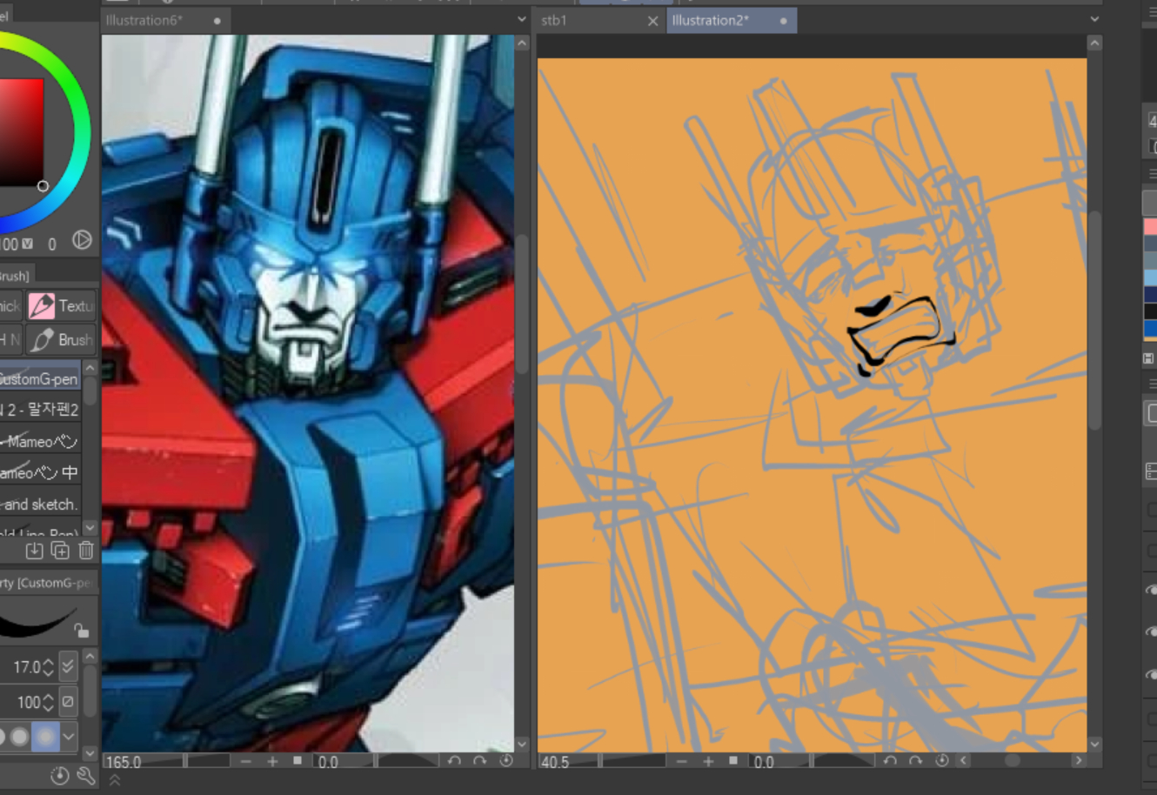
Task: Delete the selected sub tool with trash icon
Action: 86,551
